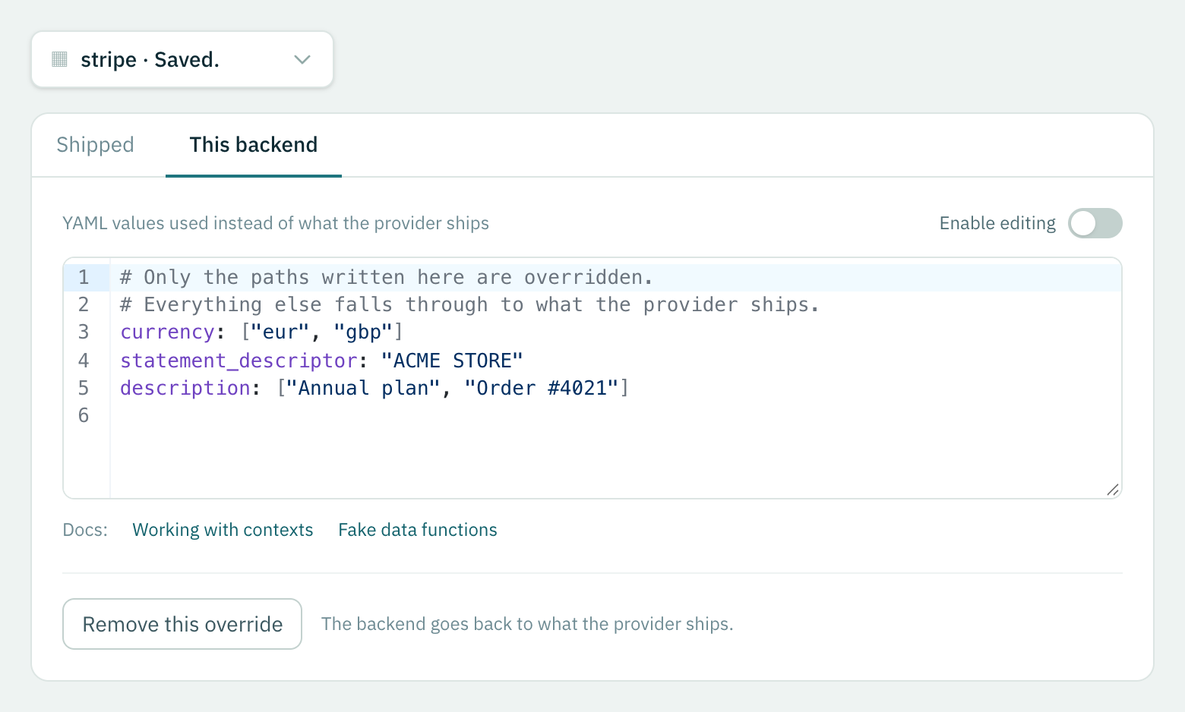Click the Enable editing label
The image size is (1185, 712).
tap(997, 223)
